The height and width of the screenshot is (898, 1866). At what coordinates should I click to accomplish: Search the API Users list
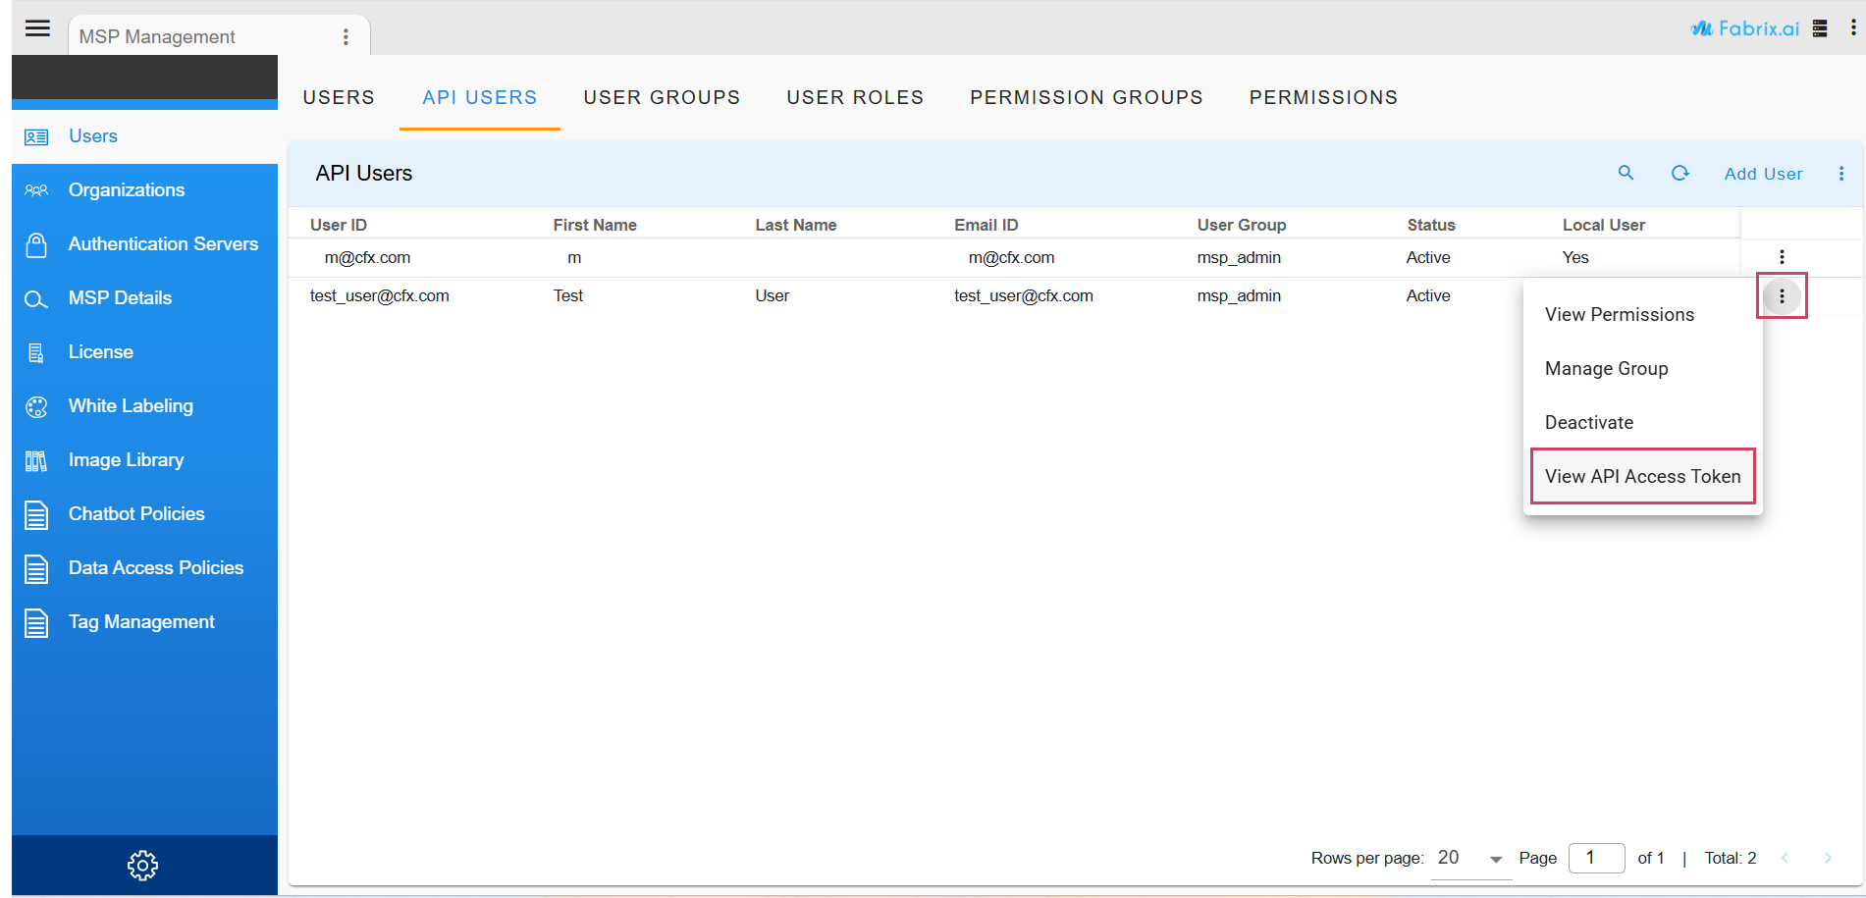1626,173
